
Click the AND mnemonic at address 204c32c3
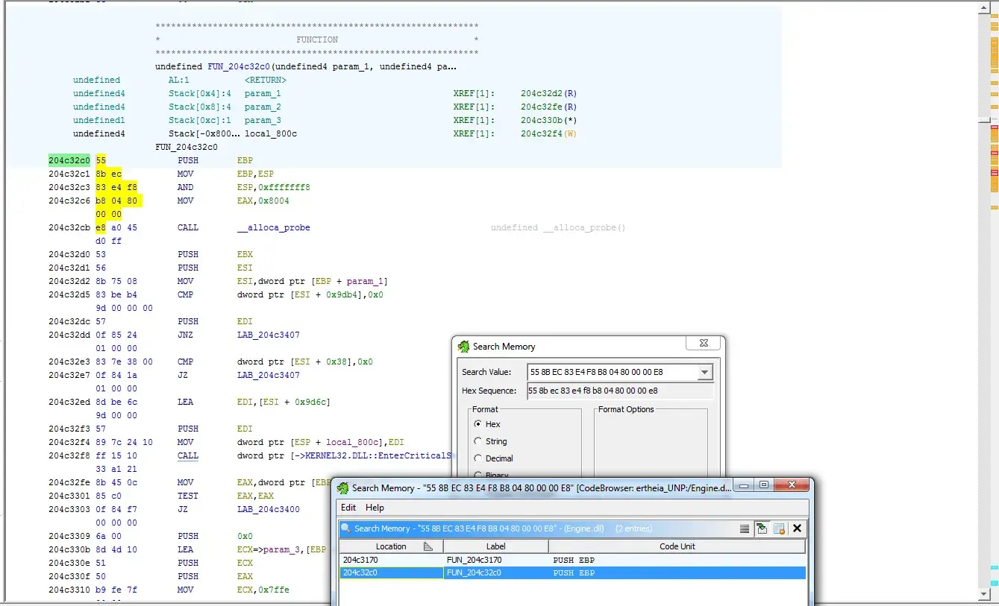(185, 187)
